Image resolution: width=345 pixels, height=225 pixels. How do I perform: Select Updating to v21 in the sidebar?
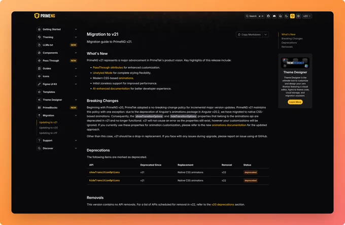click(48, 122)
